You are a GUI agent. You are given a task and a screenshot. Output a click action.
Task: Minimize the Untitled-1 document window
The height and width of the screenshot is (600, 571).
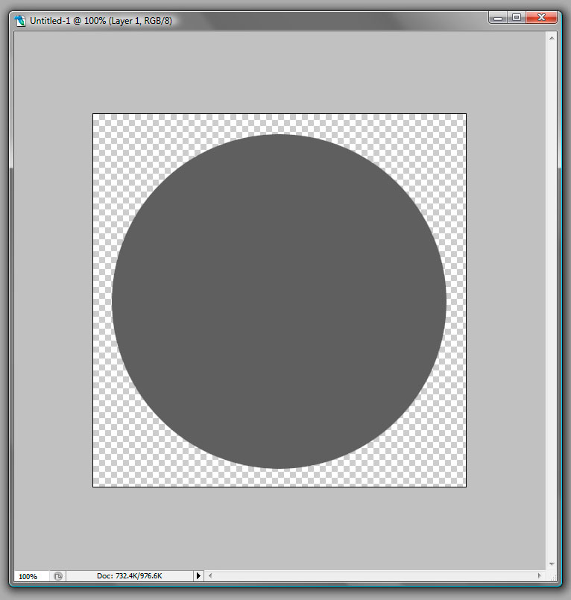click(498, 18)
